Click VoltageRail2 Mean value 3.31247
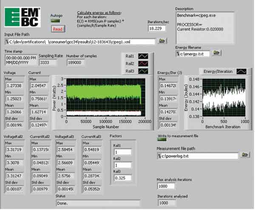The image size is (255, 210). (14, 176)
